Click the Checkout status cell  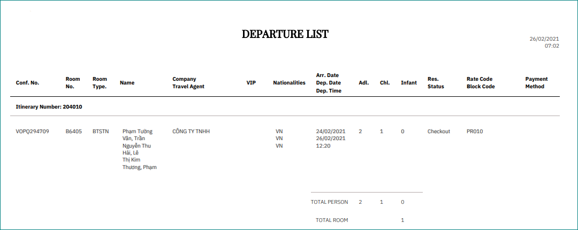[x=439, y=131]
